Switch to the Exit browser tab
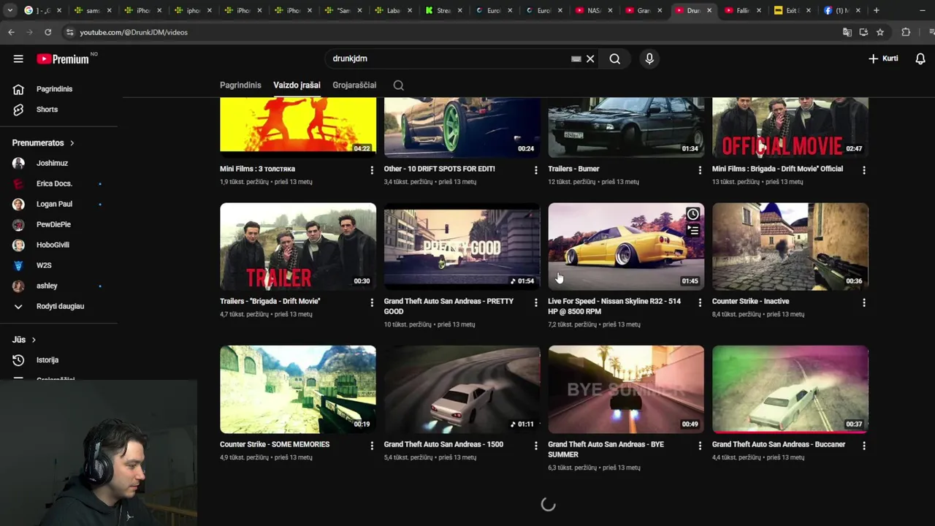 [x=792, y=10]
